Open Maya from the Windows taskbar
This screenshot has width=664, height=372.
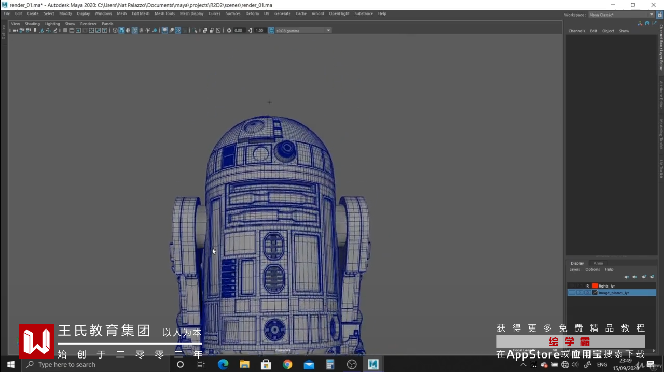(x=373, y=364)
